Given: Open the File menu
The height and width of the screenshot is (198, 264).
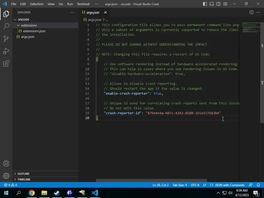Looking at the screenshot, I should coord(13,4).
